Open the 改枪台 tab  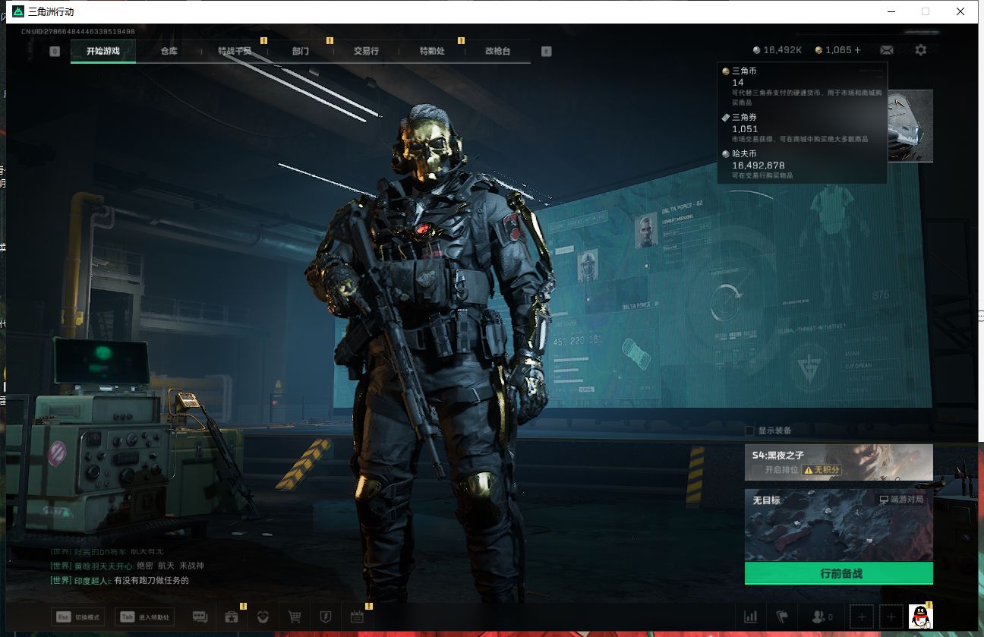pyautogui.click(x=497, y=51)
